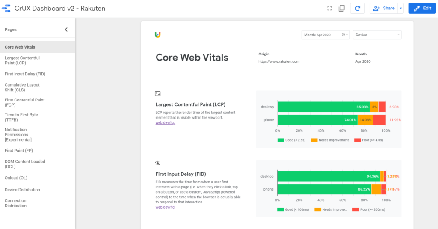Click the LCP image icon

click(157, 94)
